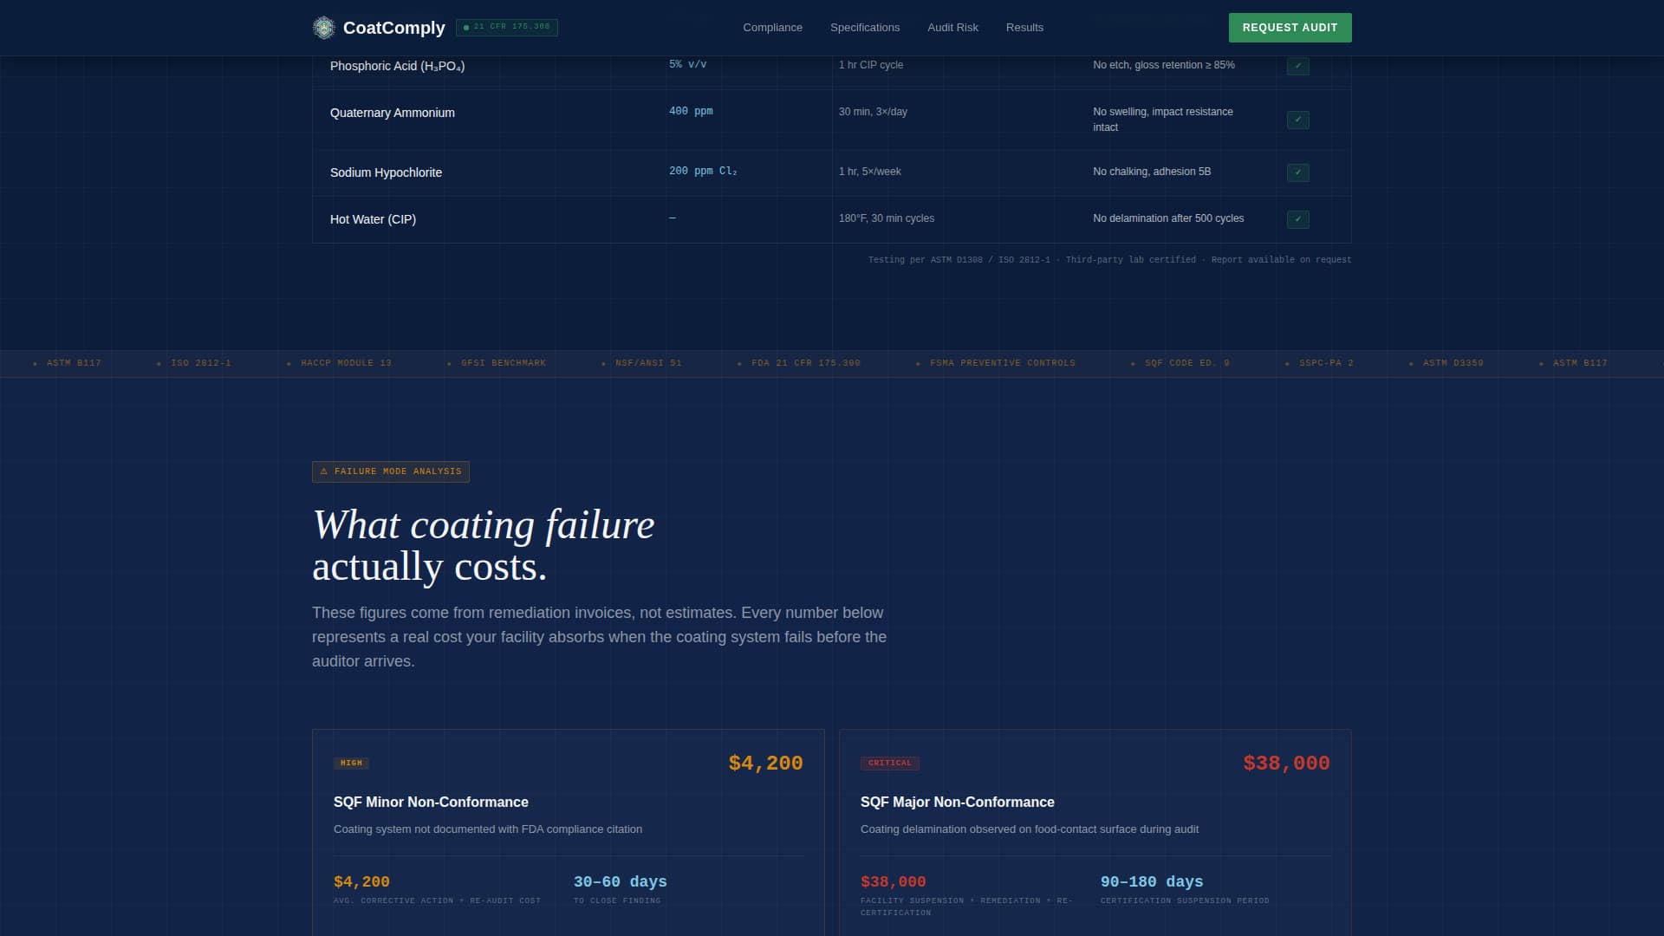This screenshot has height=936, width=1664.
Task: Click the Report available on request link
Action: point(1281,259)
